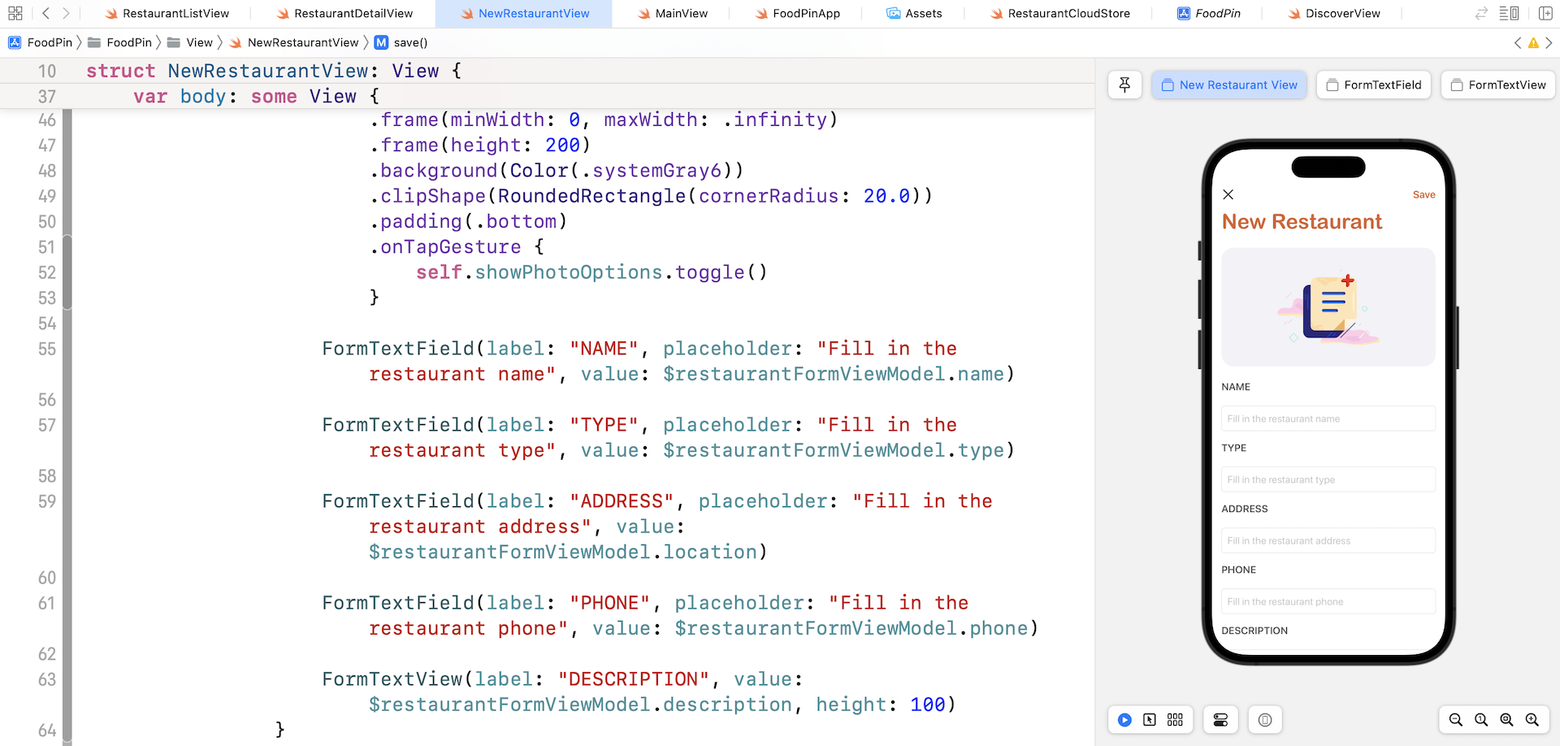Start live preview with the play button
This screenshot has height=746, width=1560.
click(1124, 720)
